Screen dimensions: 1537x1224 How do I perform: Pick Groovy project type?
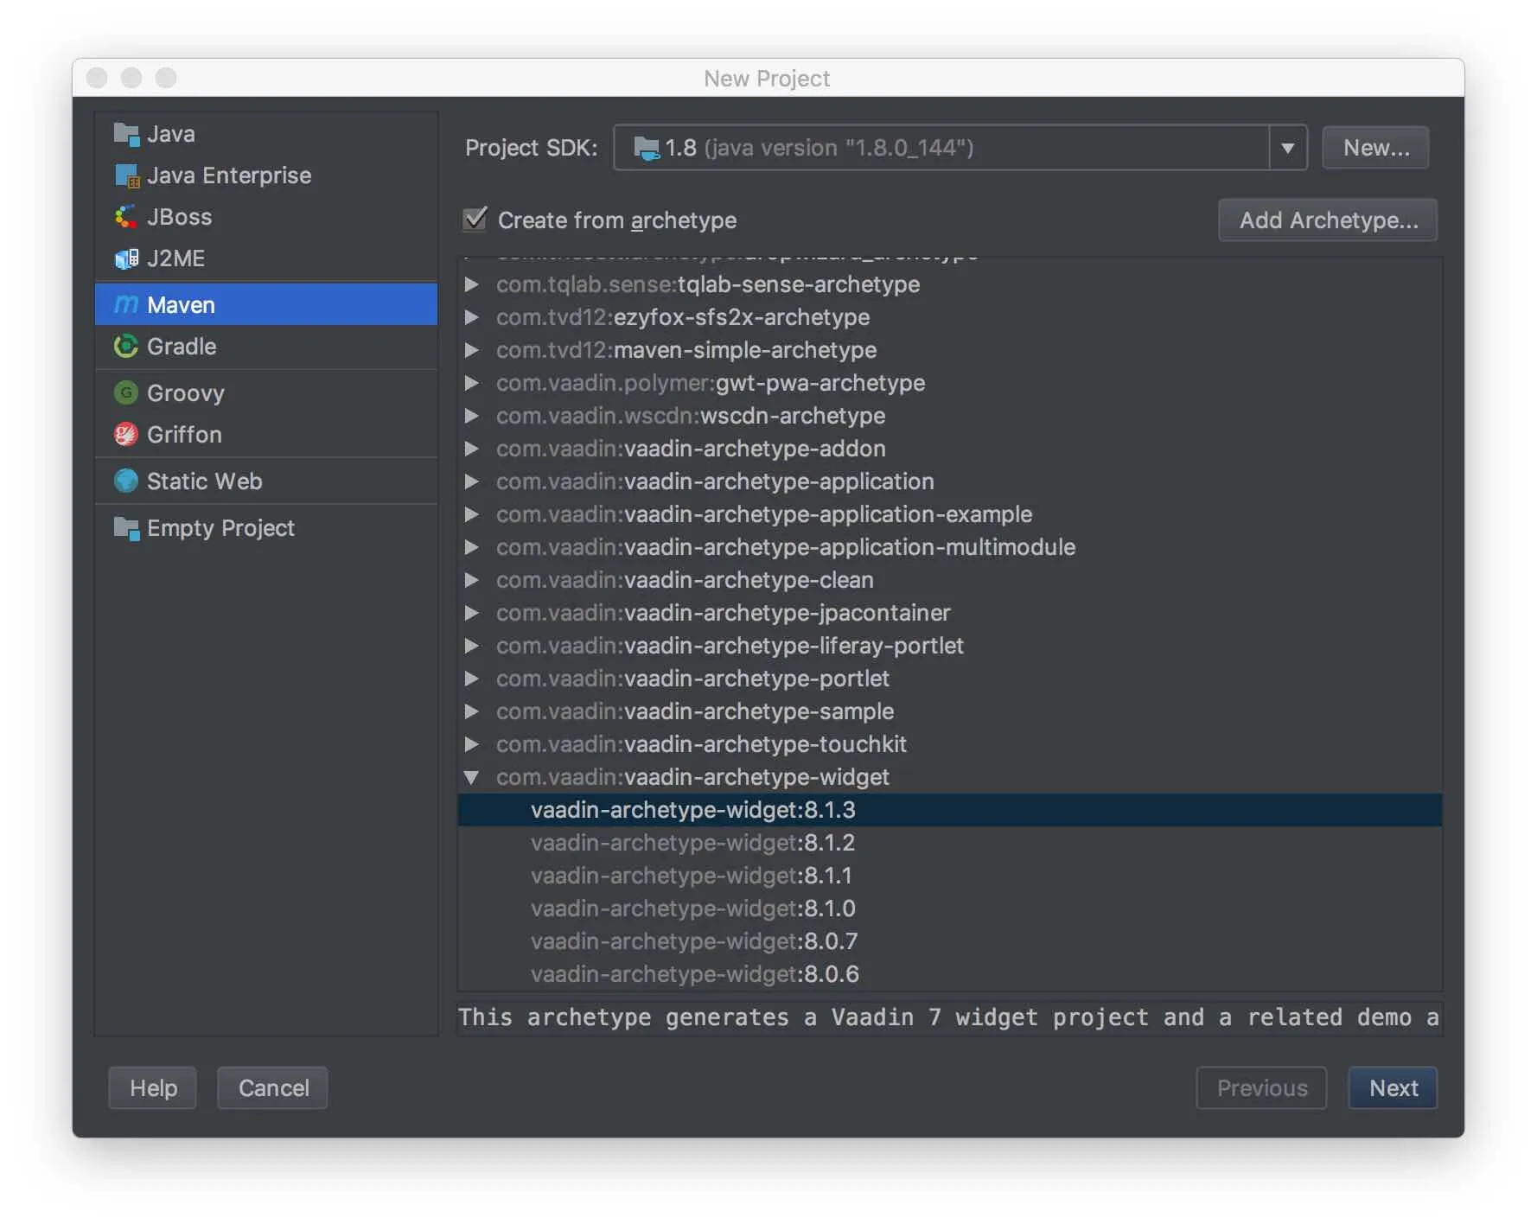click(266, 393)
